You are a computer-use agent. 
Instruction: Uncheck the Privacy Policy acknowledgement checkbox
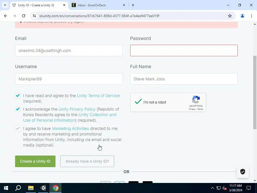pyautogui.click(x=18, y=109)
